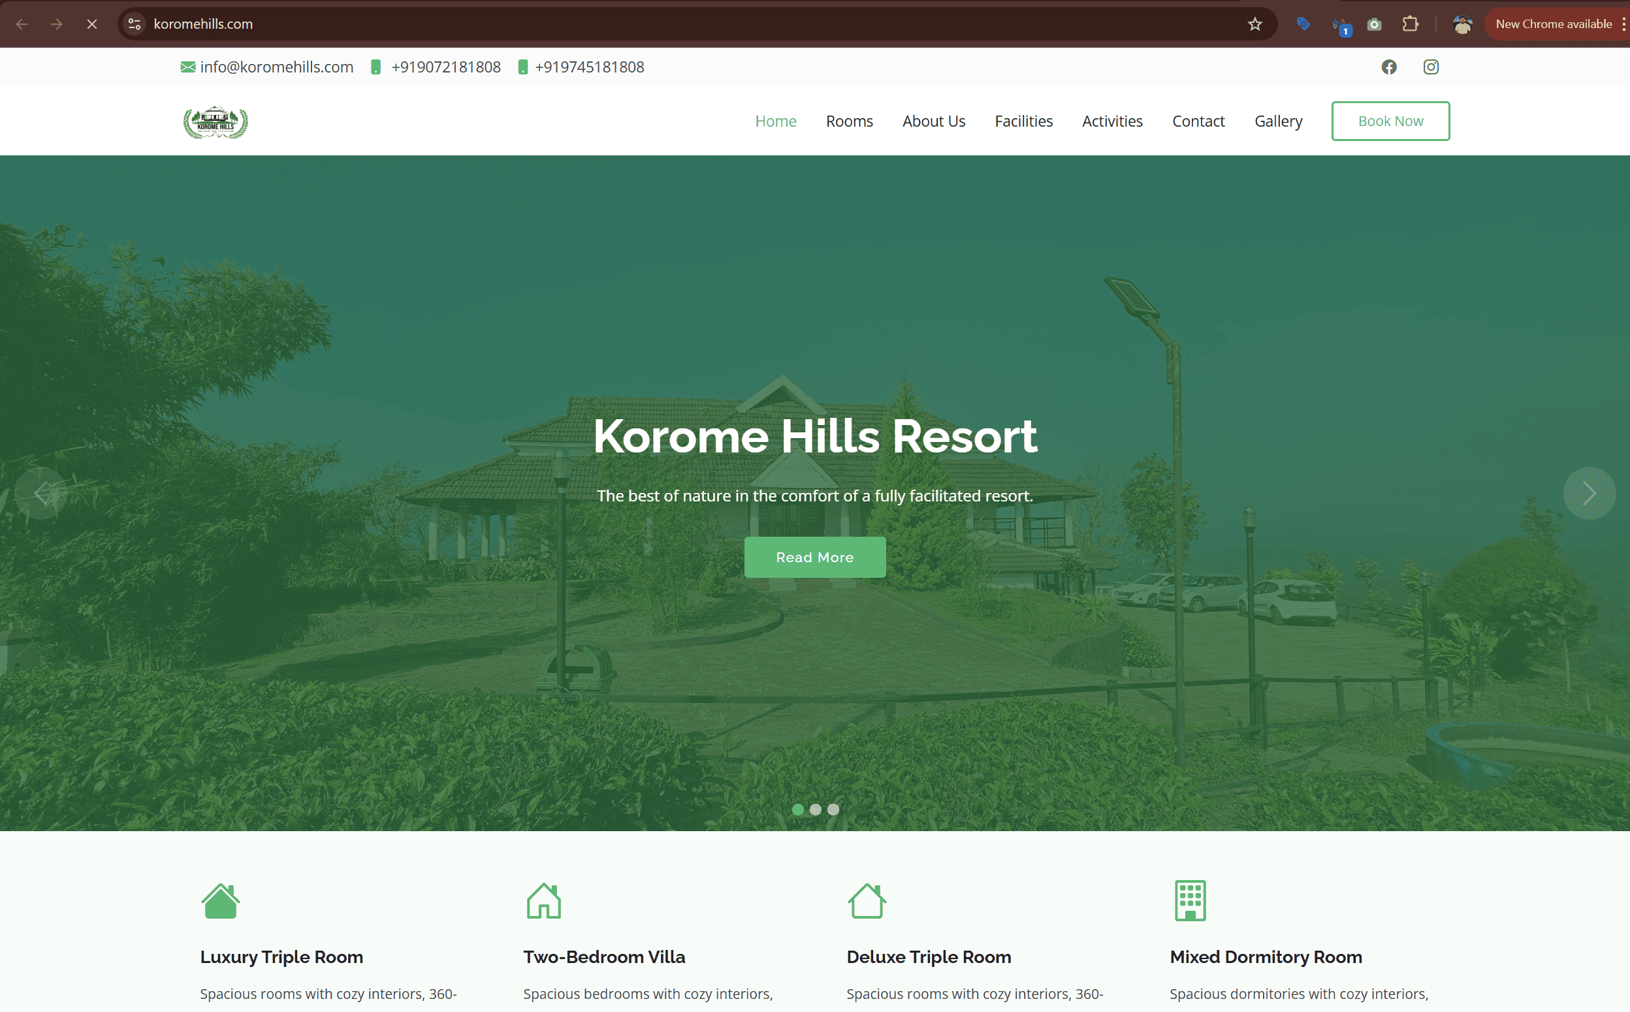Click the phone icon beside +919072181808

377,67
